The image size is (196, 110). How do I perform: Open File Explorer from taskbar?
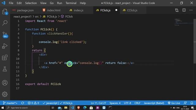click(x=66, y=108)
